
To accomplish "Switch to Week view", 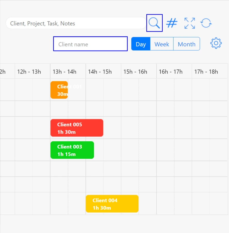I will tap(162, 44).
